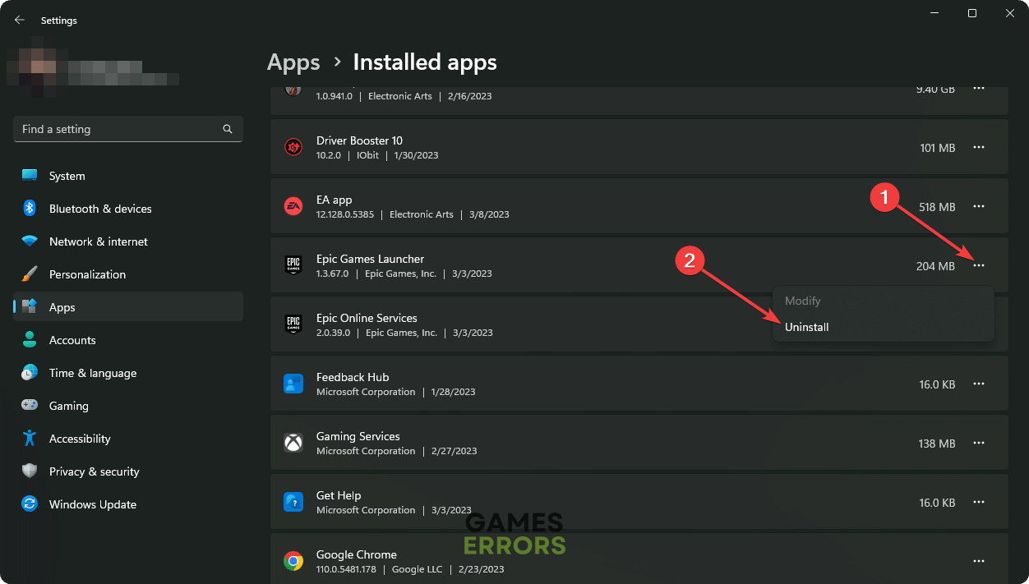Image resolution: width=1029 pixels, height=584 pixels.
Task: Open Personalization settings
Action: click(87, 274)
